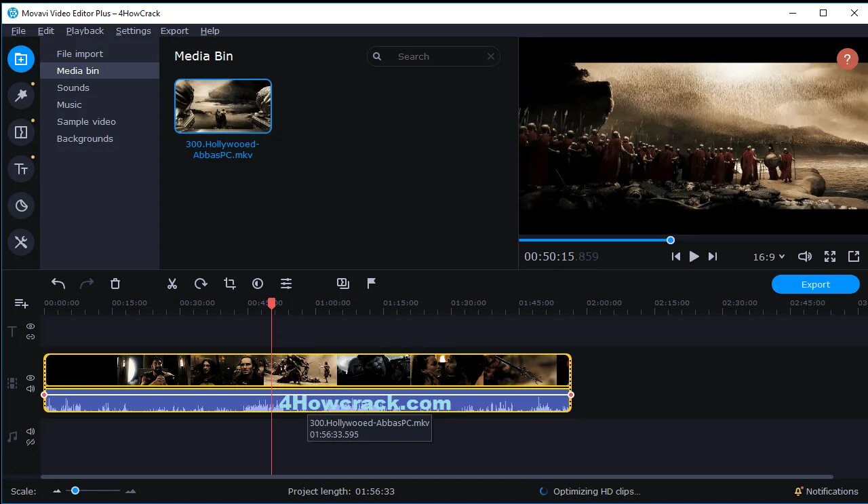868x504 pixels.
Task: Select File import in the sidebar list
Action: coord(100,54)
